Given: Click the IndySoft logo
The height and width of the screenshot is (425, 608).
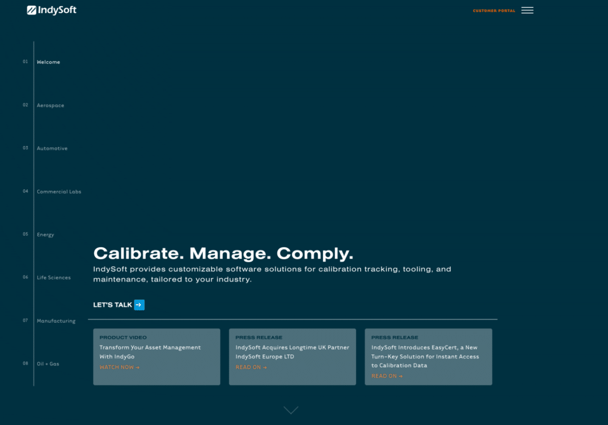Looking at the screenshot, I should tap(52, 10).
